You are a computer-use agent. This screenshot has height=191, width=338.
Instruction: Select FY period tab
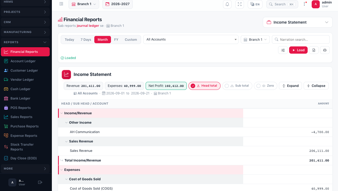click(x=116, y=39)
